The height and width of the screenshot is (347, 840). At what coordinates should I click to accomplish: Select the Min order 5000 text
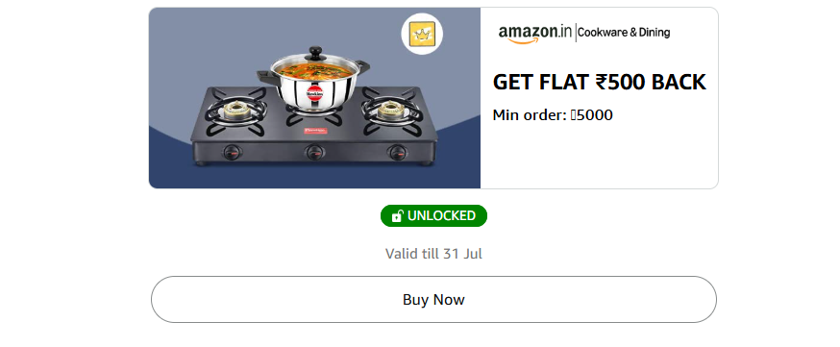tap(553, 115)
